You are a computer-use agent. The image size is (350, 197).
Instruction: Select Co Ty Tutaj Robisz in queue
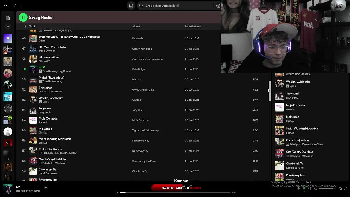point(297,140)
